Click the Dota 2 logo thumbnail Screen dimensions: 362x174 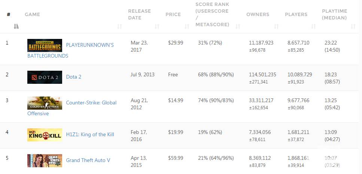pos(45,77)
